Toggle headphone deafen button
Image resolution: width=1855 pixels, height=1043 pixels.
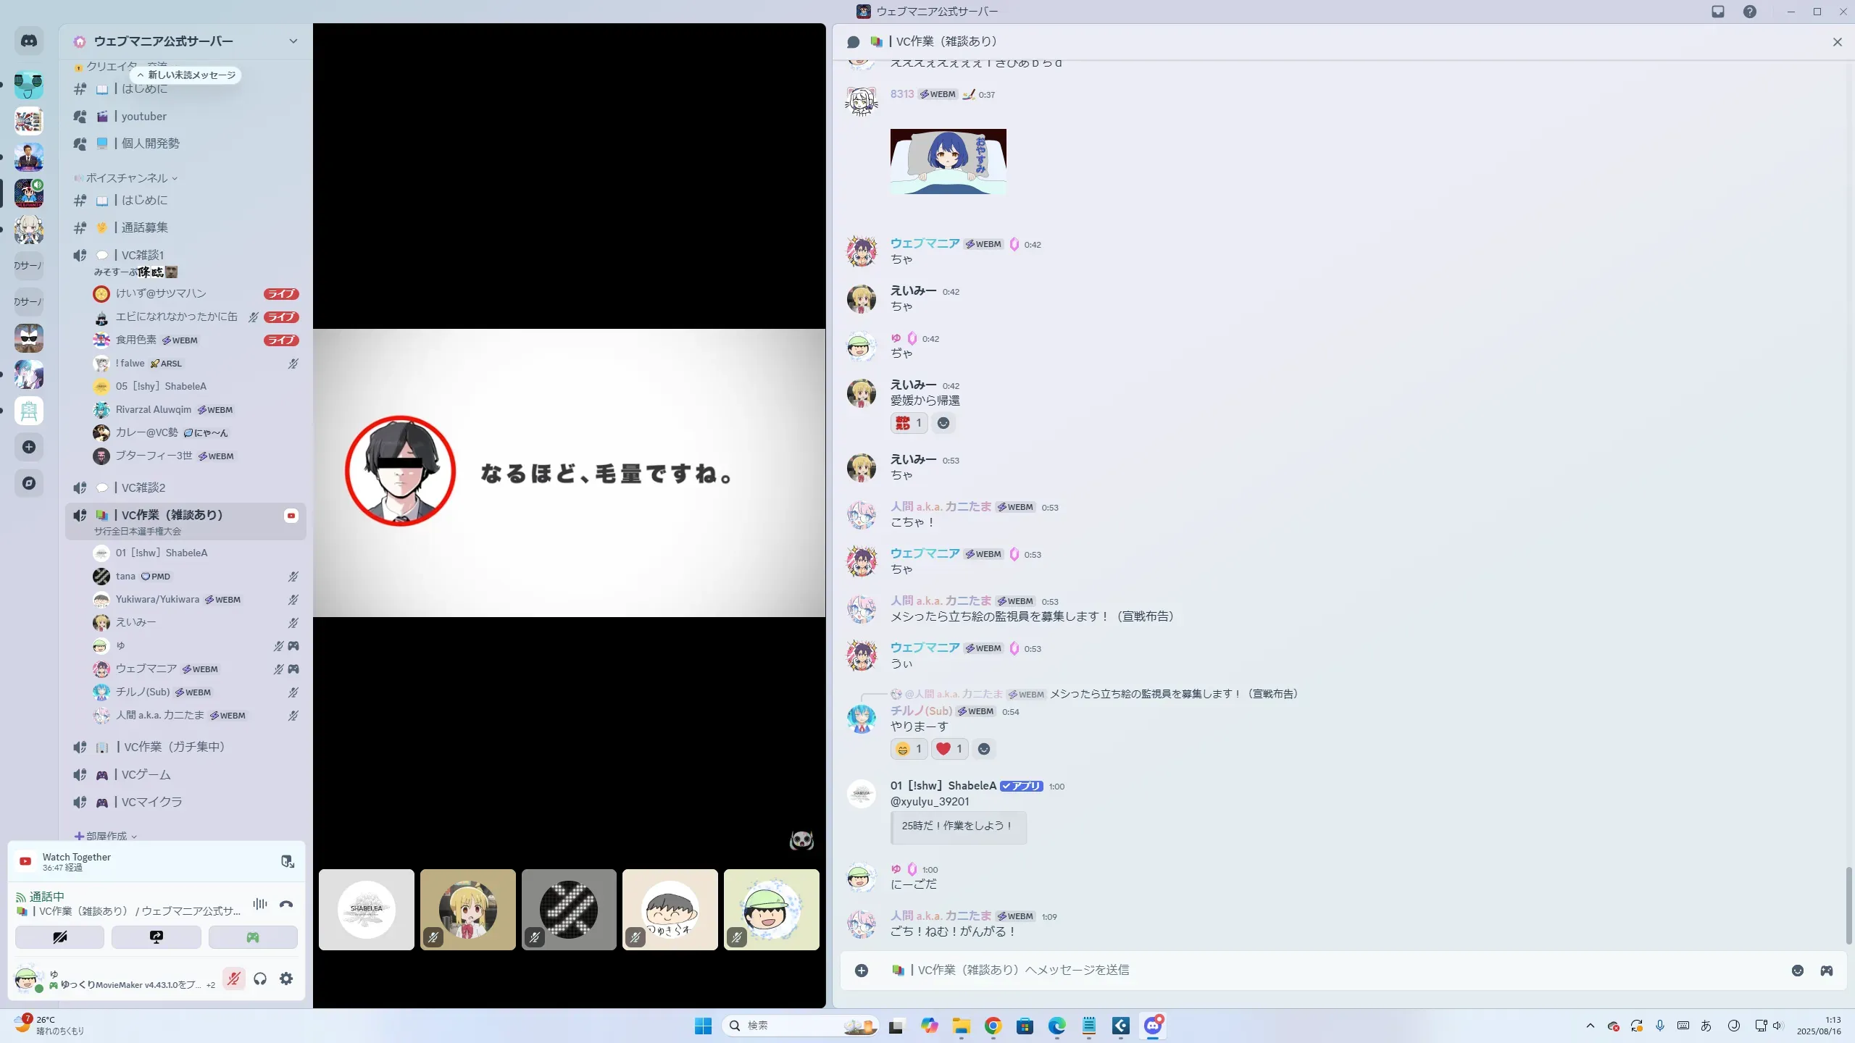tap(260, 979)
